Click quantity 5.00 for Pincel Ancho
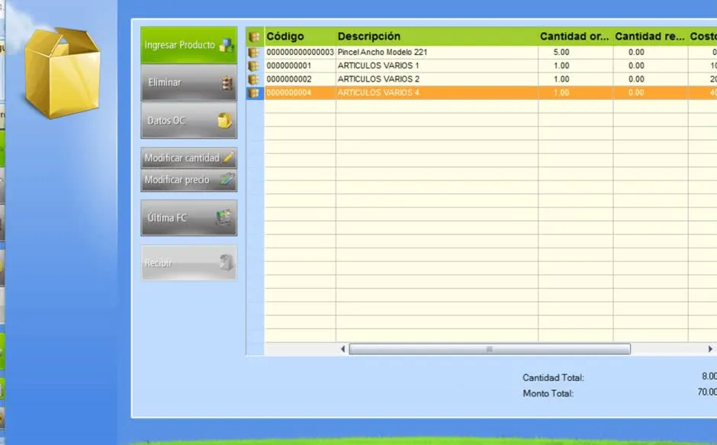Screen dimensions: 717x445 [x=561, y=53]
